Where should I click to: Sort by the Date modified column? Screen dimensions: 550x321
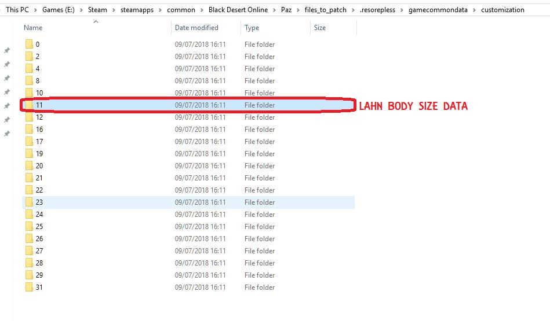click(195, 28)
